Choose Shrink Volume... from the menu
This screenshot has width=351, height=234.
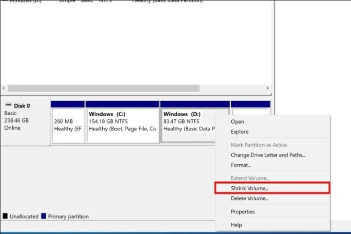(249, 188)
